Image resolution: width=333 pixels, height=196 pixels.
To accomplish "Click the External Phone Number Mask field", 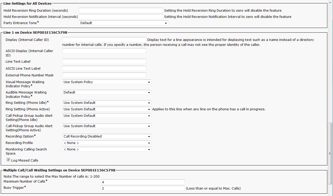I will [x=104, y=75].
